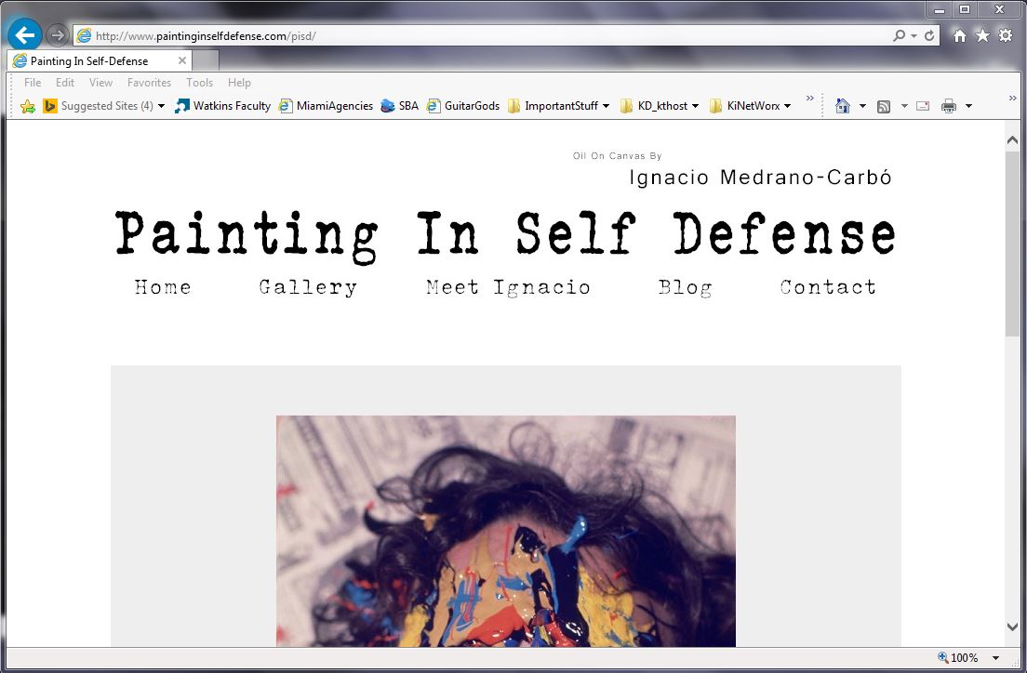Maximize the browser window
This screenshot has height=673, width=1027.
pyautogui.click(x=964, y=10)
